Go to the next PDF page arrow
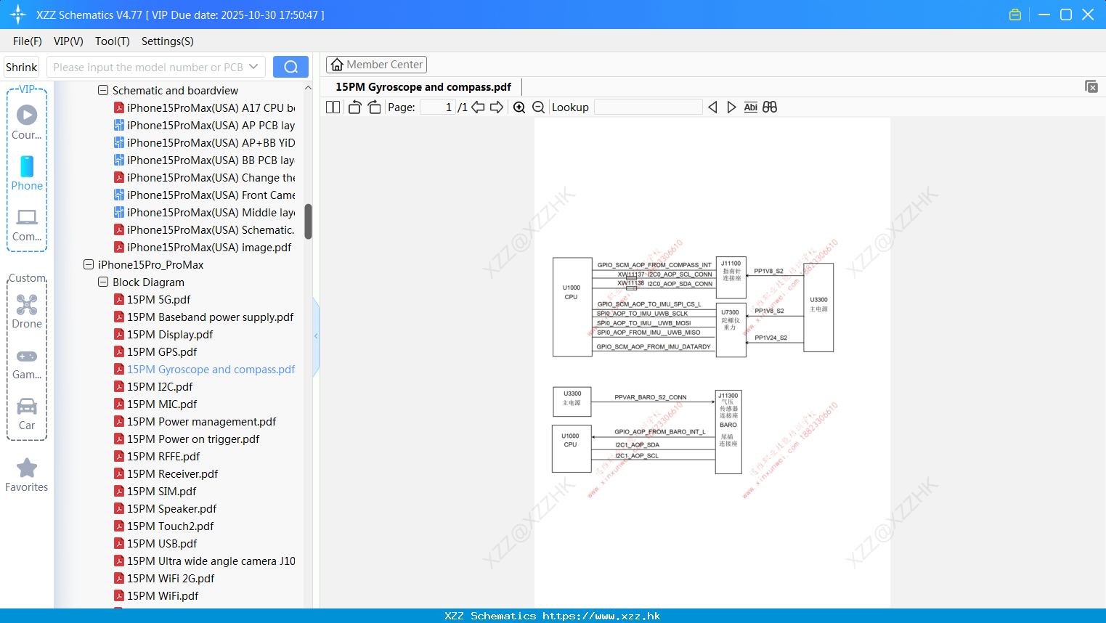 click(497, 107)
